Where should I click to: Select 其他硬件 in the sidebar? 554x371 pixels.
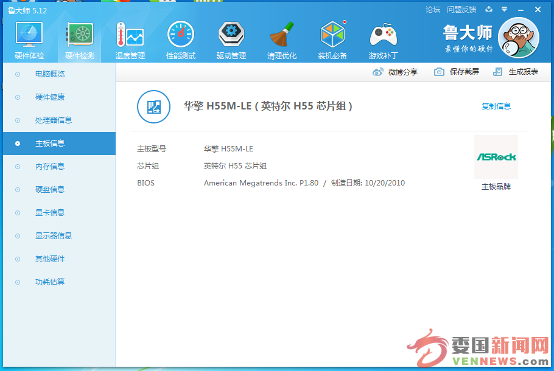pyautogui.click(x=59, y=259)
